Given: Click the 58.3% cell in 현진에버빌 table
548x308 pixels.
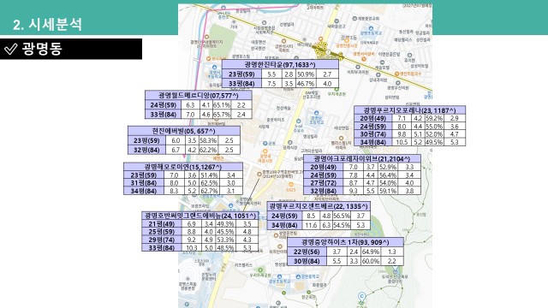Looking at the screenshot, I should pyautogui.click(x=208, y=140).
